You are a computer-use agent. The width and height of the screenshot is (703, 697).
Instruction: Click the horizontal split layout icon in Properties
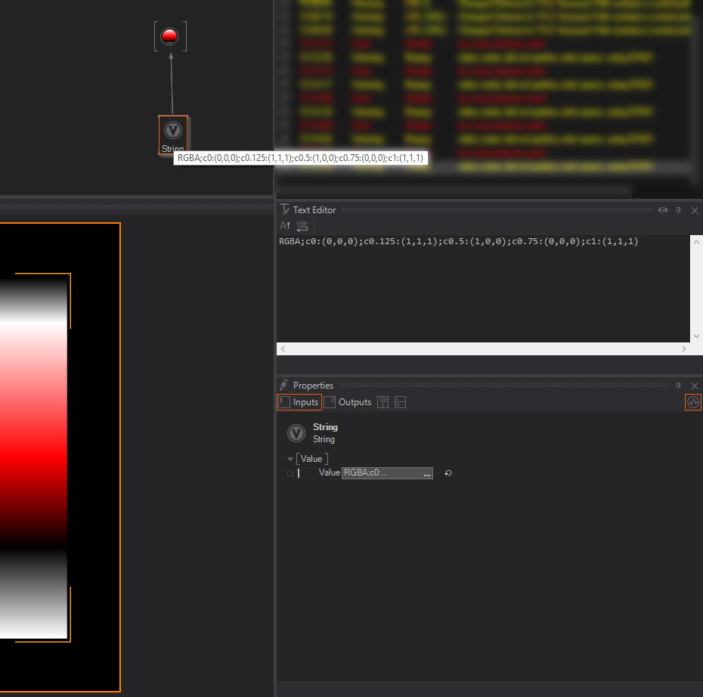click(400, 402)
